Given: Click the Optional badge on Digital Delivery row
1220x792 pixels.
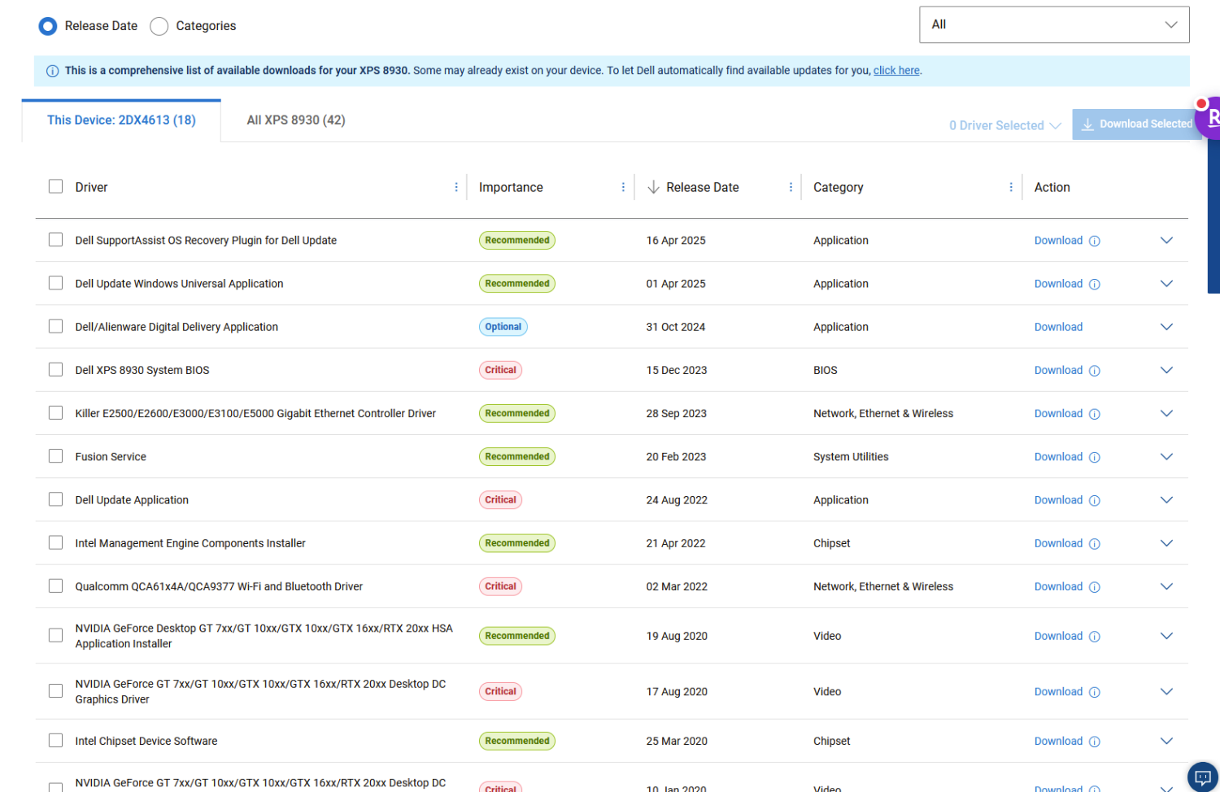Looking at the screenshot, I should pyautogui.click(x=503, y=327).
